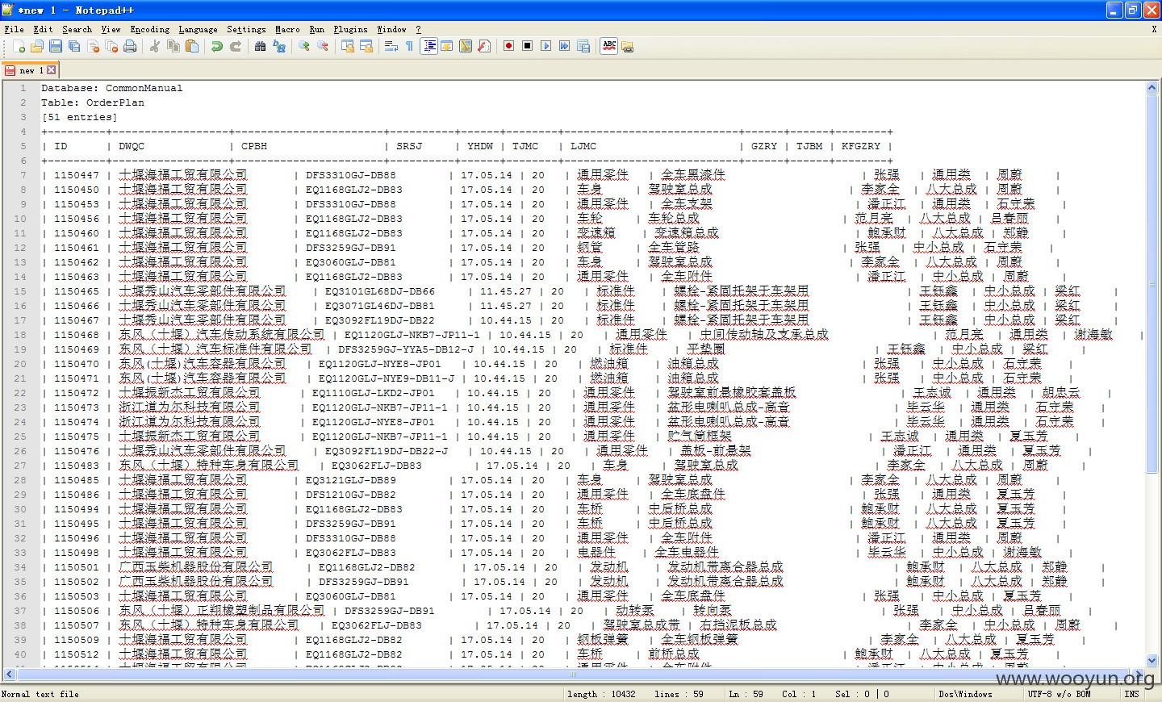Viewport: 1162px width, 702px height.
Task: Open the Replace dialog icon
Action: point(278,47)
